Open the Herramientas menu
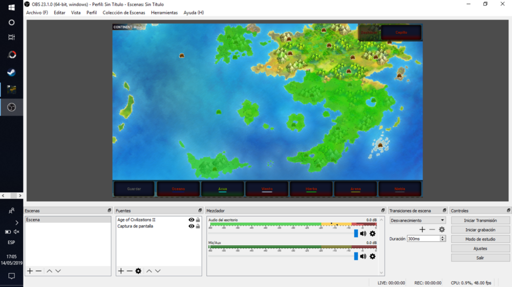512x287 pixels. 164,13
